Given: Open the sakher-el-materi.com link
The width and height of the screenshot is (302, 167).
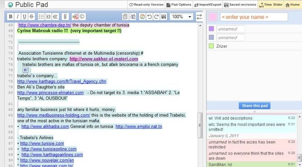Looking at the screenshot, I should [104, 59].
